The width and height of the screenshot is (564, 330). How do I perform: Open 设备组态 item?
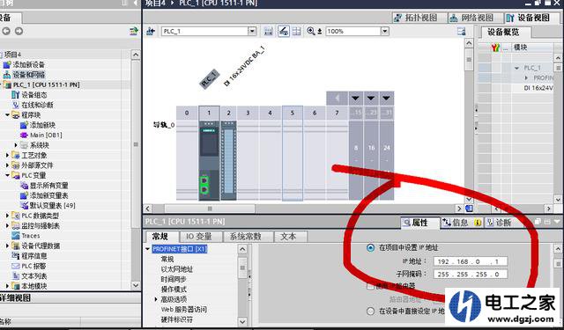click(x=34, y=95)
